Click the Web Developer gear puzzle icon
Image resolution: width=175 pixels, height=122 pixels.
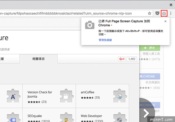click(x=120, y=117)
